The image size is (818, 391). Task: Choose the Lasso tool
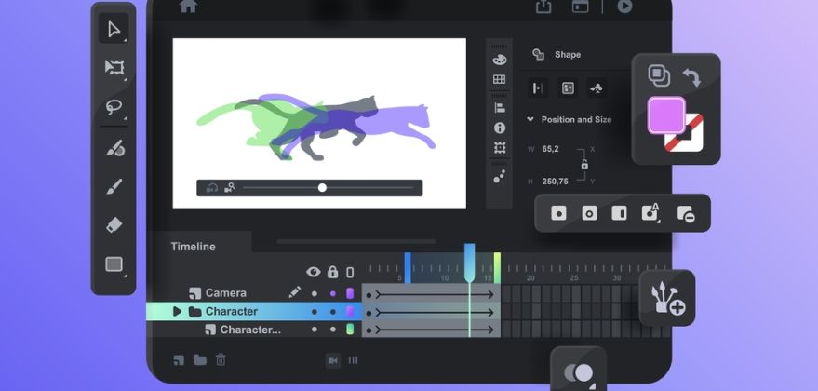pos(114,107)
